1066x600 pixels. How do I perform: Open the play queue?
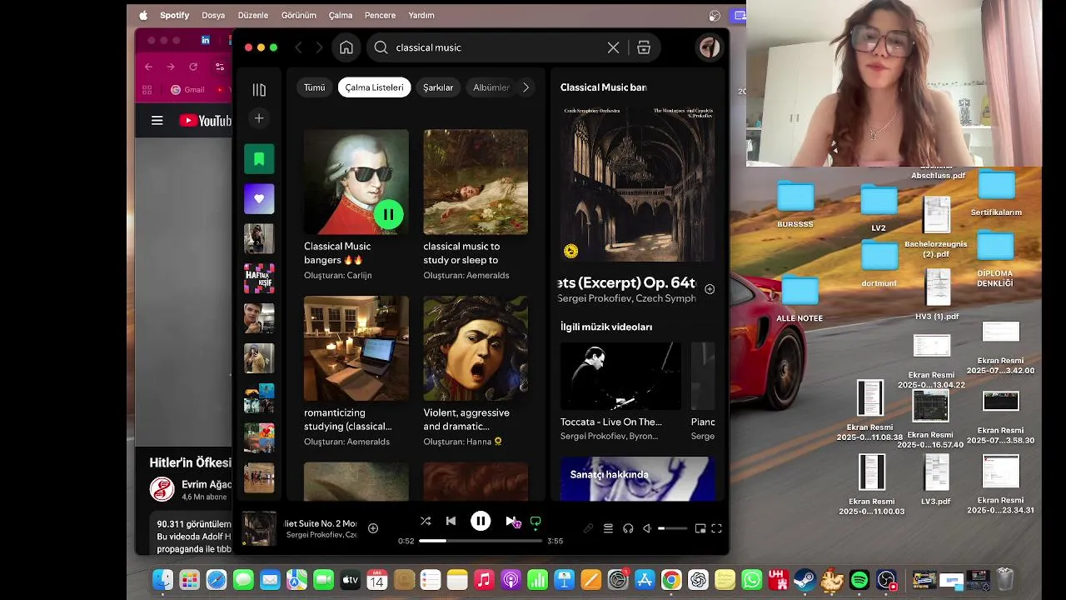[608, 528]
